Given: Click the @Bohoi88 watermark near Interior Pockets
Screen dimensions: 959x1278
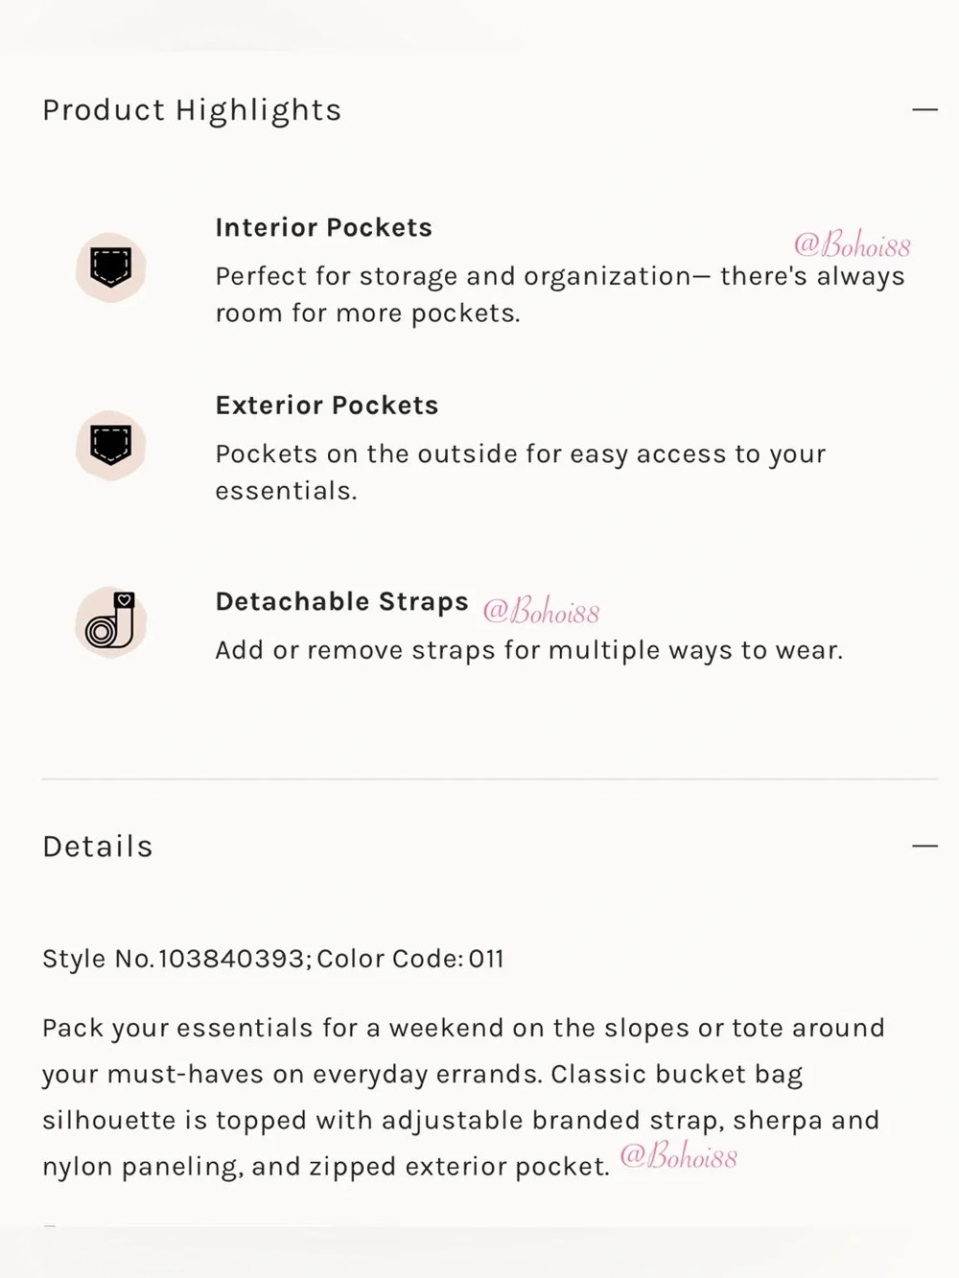Looking at the screenshot, I should pyautogui.click(x=852, y=244).
